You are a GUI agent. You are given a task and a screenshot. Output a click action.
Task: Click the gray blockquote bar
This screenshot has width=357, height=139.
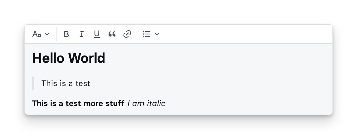[x=33, y=83]
